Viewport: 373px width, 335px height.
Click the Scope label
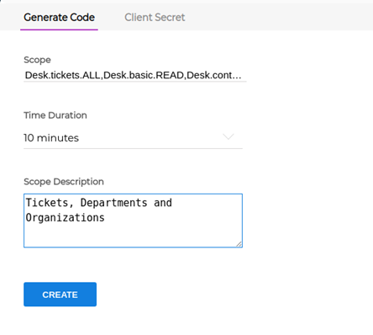point(37,60)
